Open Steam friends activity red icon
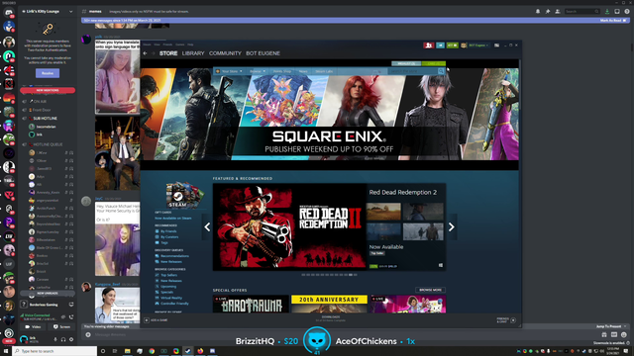The height and width of the screenshot is (356, 634). [x=429, y=45]
